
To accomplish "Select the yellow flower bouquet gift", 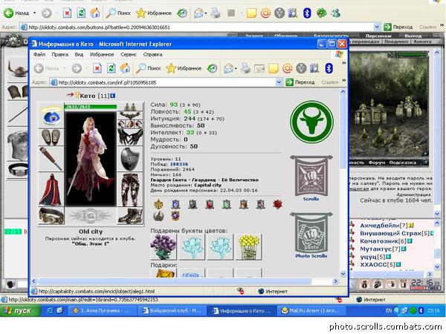I will coord(248,246).
